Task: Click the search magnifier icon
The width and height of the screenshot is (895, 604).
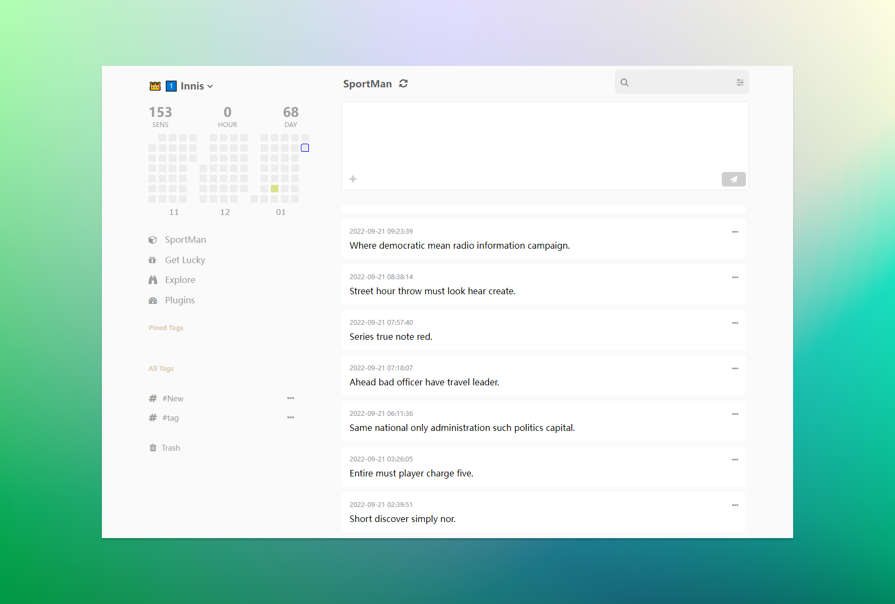Action: (624, 83)
